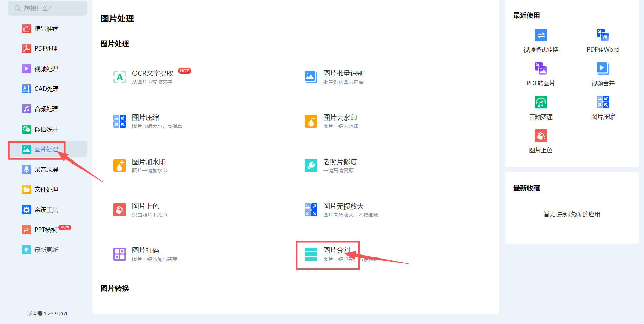Open 精品推荐 thumbs-up icon in sidebar
The height and width of the screenshot is (324, 644).
coord(26,29)
